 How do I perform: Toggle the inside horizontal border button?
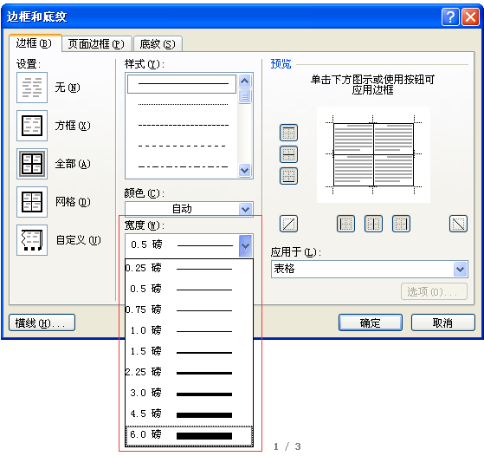click(x=288, y=154)
